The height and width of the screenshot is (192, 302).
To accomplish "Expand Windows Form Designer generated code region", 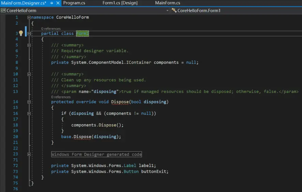I will 29,154.
